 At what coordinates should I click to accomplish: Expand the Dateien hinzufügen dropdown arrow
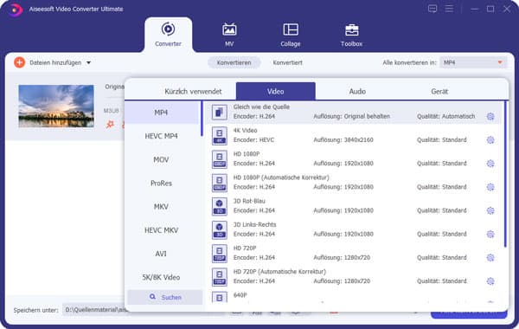[89, 62]
